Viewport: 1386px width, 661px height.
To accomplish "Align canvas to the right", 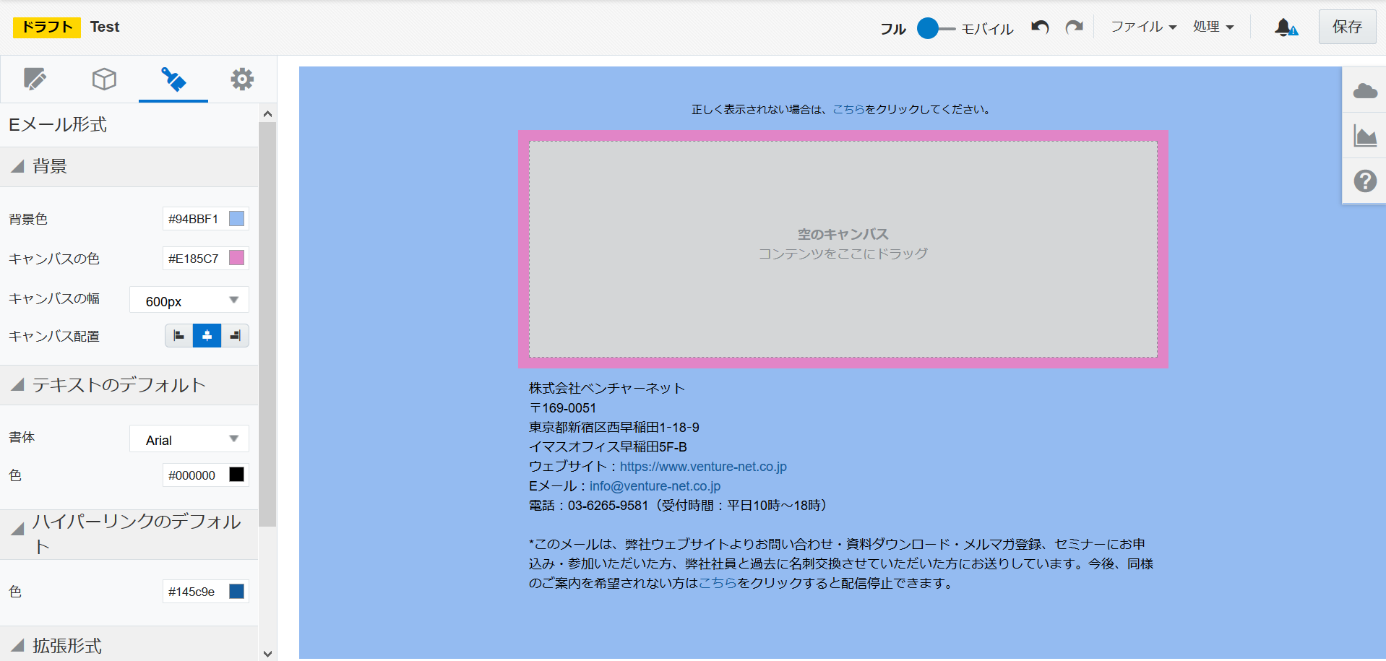I will point(235,335).
